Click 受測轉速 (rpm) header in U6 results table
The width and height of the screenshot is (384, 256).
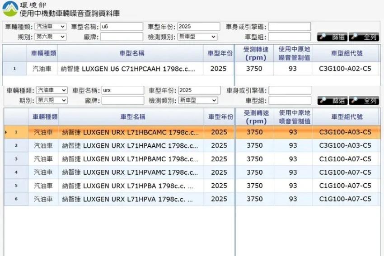click(255, 53)
